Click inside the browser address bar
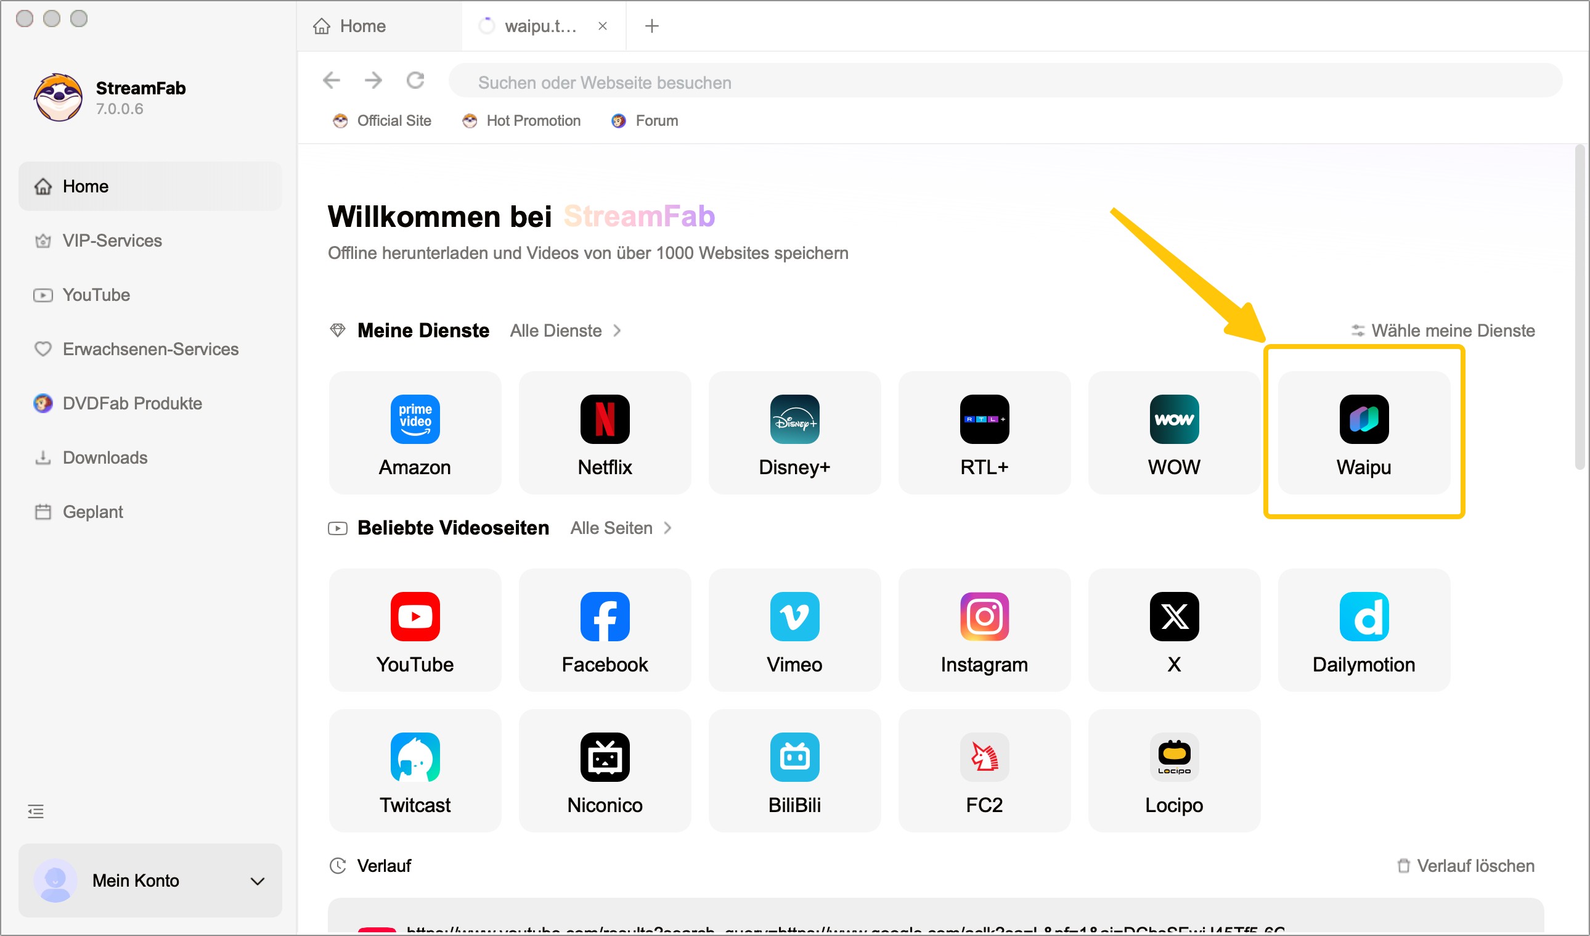This screenshot has width=1590, height=936. click(883, 81)
